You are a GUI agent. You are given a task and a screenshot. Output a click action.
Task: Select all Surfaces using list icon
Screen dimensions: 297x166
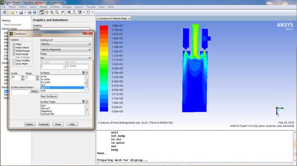[x=83, y=72]
